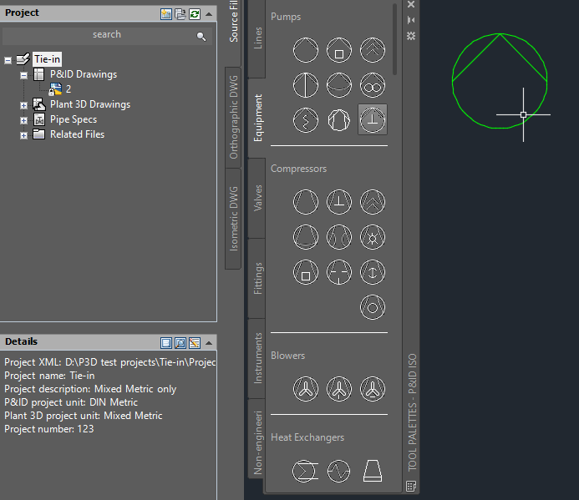Image resolution: width=579 pixels, height=500 pixels.
Task: Select the compressor symbol with two oval lobes
Action: click(339, 237)
